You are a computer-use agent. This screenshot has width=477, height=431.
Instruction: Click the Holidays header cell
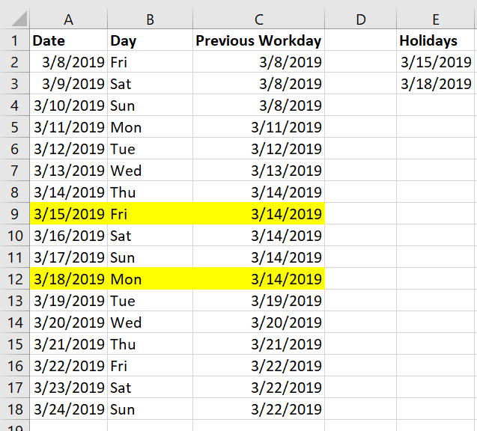click(436, 40)
